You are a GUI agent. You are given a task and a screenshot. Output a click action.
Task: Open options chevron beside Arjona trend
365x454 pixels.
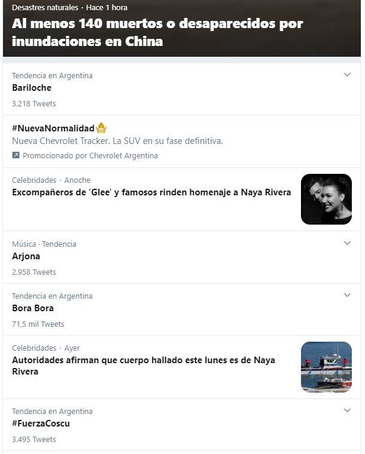click(x=347, y=243)
